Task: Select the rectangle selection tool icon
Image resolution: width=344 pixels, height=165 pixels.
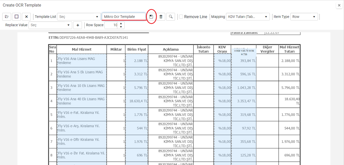Action: 16,17
